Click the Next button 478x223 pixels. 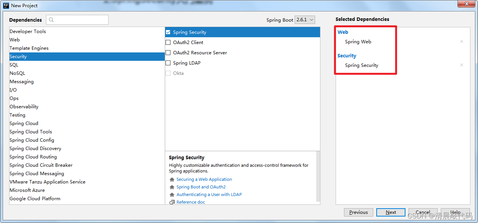point(391,212)
